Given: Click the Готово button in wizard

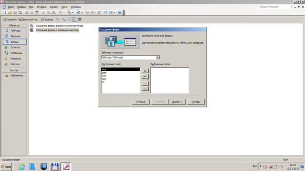Looking at the screenshot, I should point(196,102).
